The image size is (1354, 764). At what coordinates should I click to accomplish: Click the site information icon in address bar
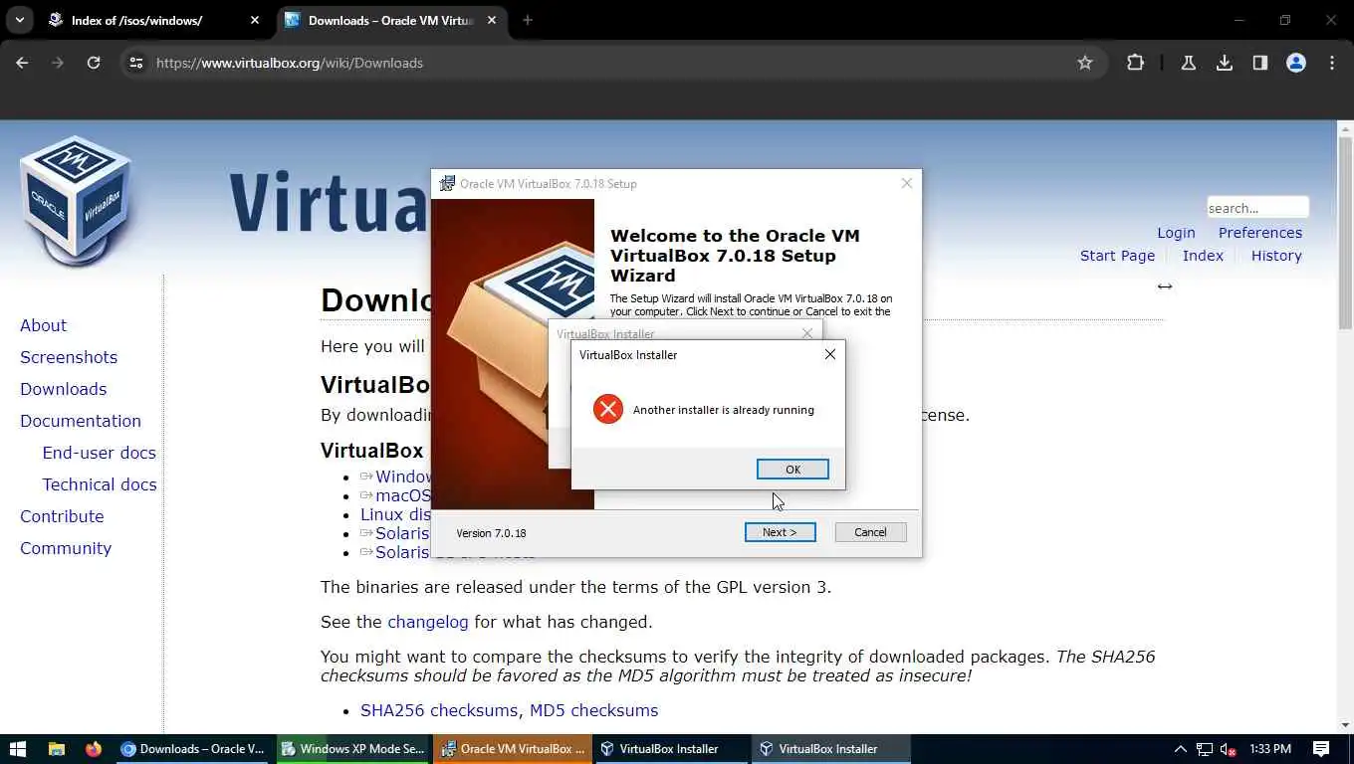[x=136, y=63]
